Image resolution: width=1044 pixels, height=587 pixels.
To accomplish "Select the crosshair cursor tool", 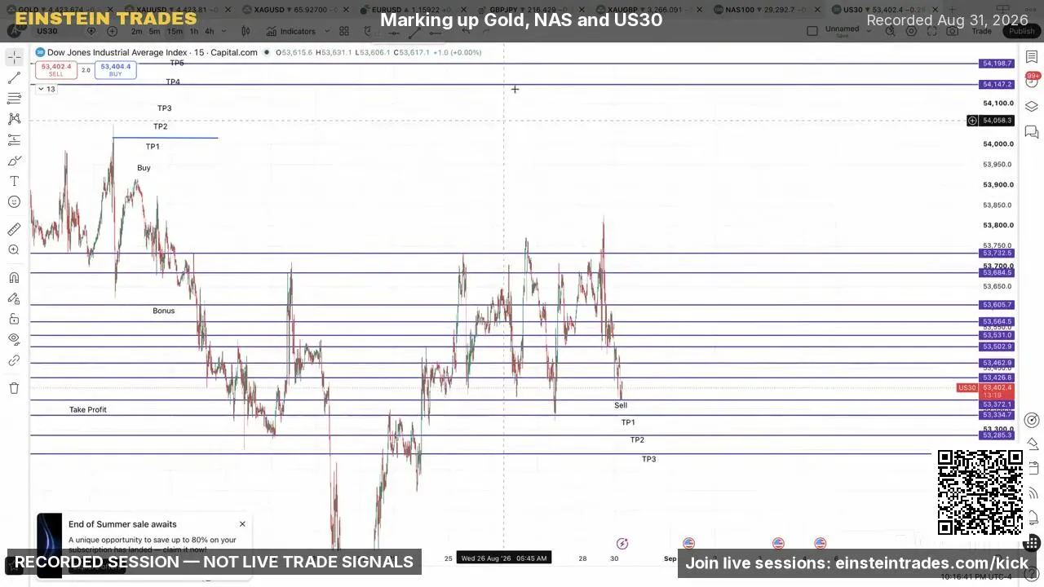I will coord(14,57).
